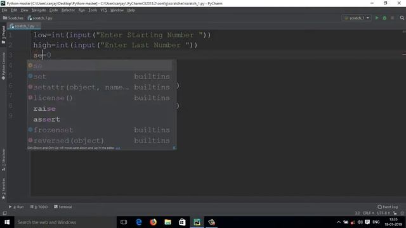Click the read-only lock icon in the status bar
This screenshot has width=406, height=228.
[395, 213]
